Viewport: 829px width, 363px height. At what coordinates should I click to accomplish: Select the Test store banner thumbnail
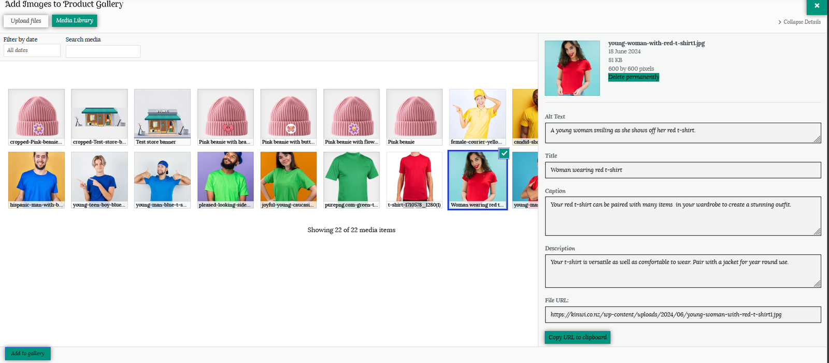(163, 117)
